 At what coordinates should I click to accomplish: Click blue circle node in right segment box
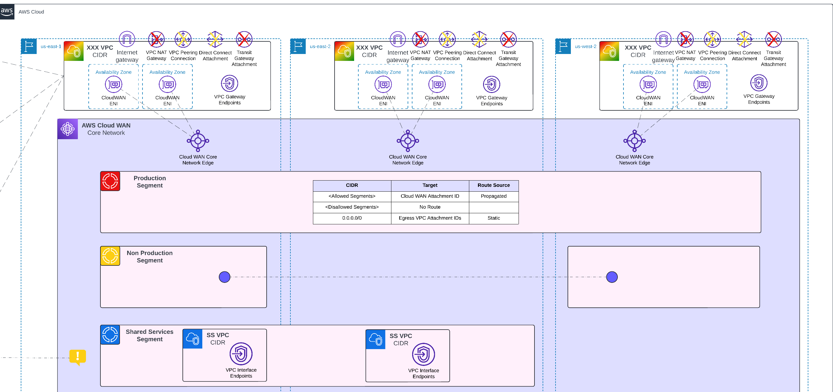pos(612,277)
